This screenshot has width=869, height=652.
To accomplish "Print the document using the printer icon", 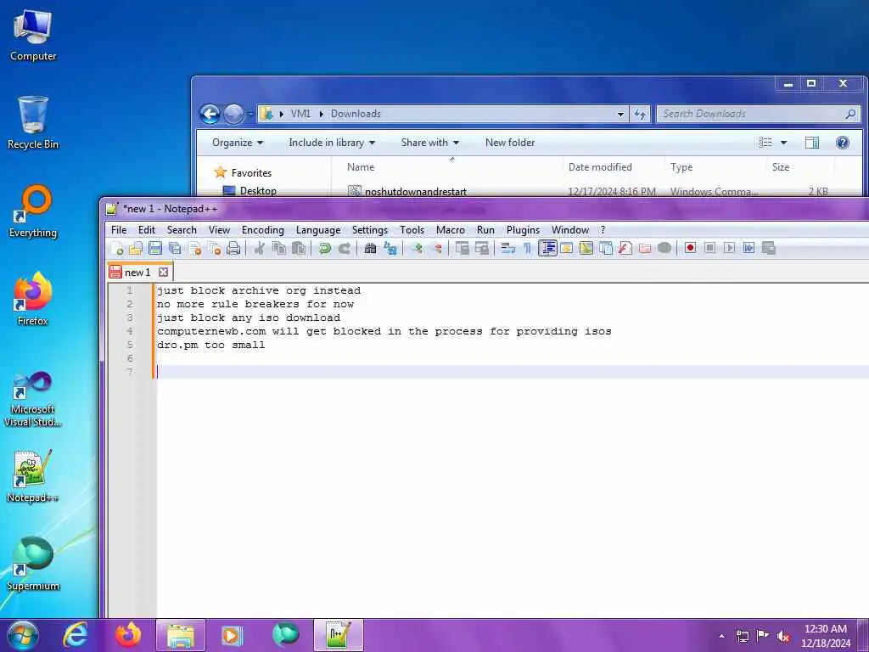I will [234, 249].
